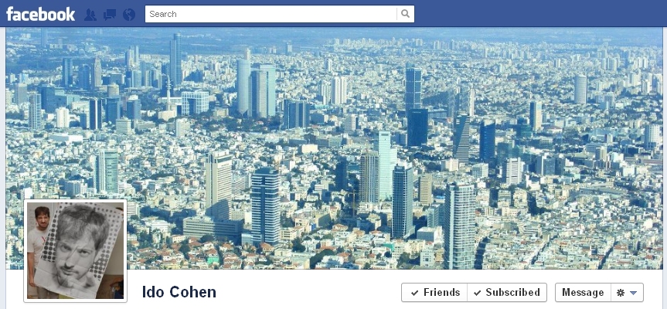Toggle the Friends status button
Image resolution: width=667 pixels, height=309 pixels.
click(434, 293)
